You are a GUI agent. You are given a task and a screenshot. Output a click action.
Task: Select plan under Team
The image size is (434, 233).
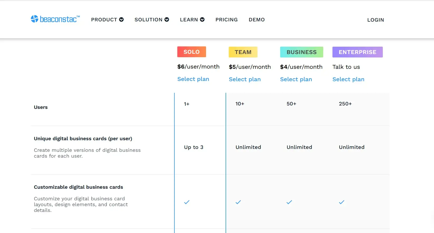tap(245, 79)
